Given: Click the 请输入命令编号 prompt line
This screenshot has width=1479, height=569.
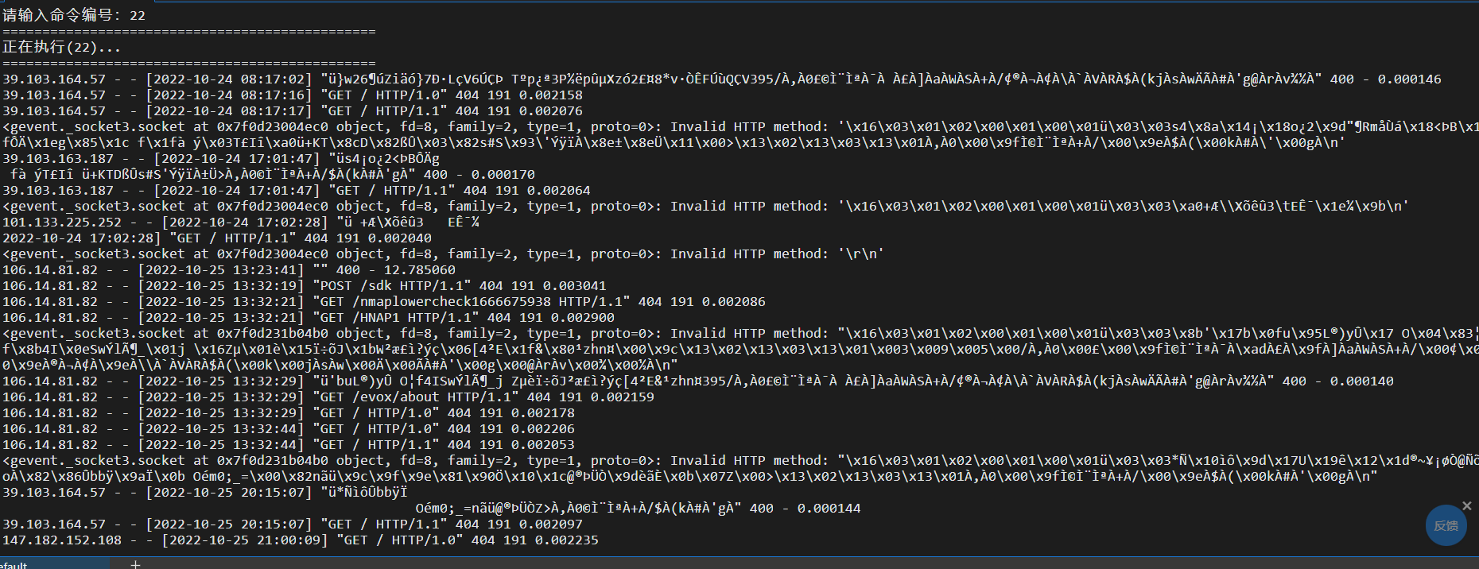Looking at the screenshot, I should click(74, 15).
